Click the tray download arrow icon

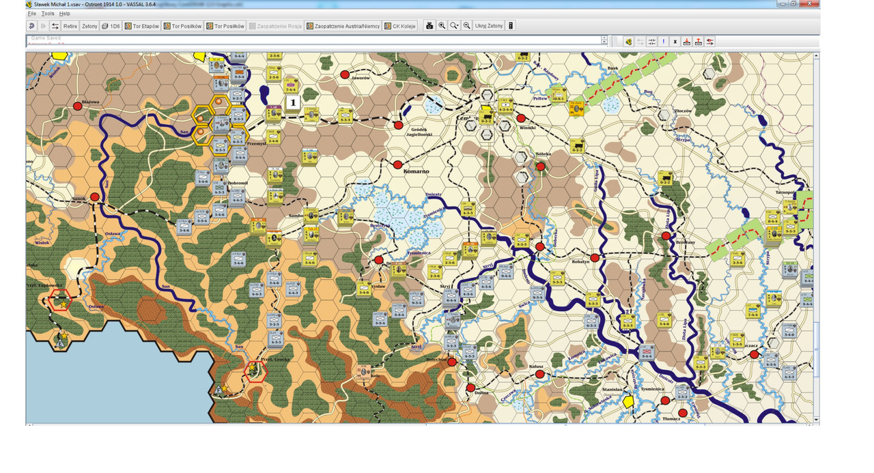click(687, 42)
